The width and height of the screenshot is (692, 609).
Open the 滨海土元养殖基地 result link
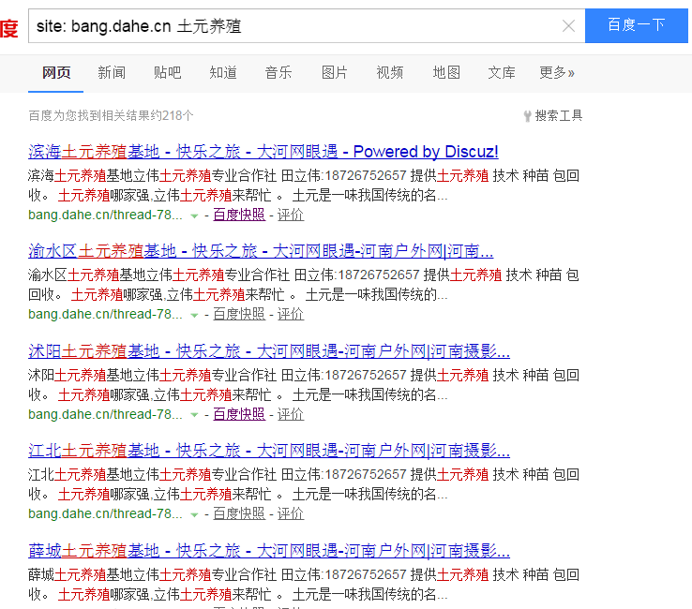pyautogui.click(x=263, y=152)
